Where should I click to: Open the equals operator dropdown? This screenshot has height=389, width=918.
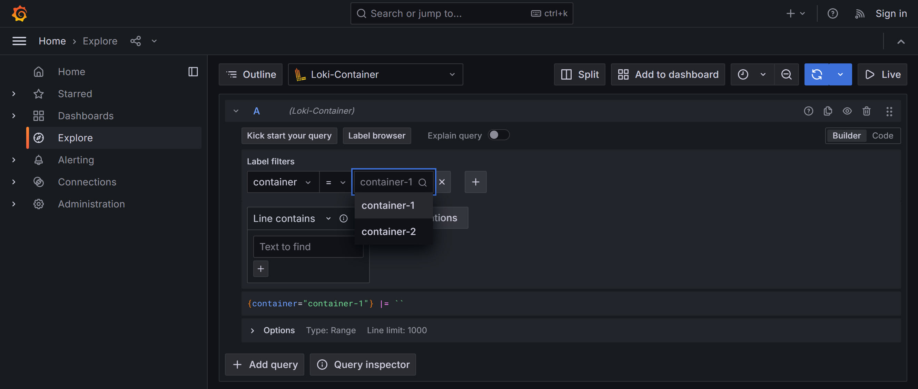coord(335,182)
